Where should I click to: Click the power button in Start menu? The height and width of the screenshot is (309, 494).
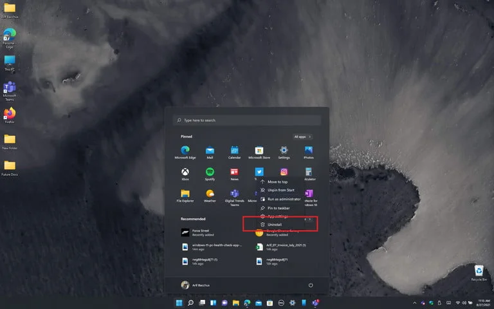[x=311, y=285]
